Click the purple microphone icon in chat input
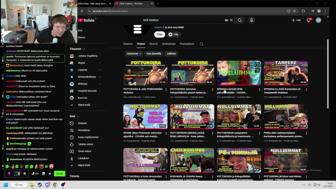336x189 pixels. pos(9,174)
